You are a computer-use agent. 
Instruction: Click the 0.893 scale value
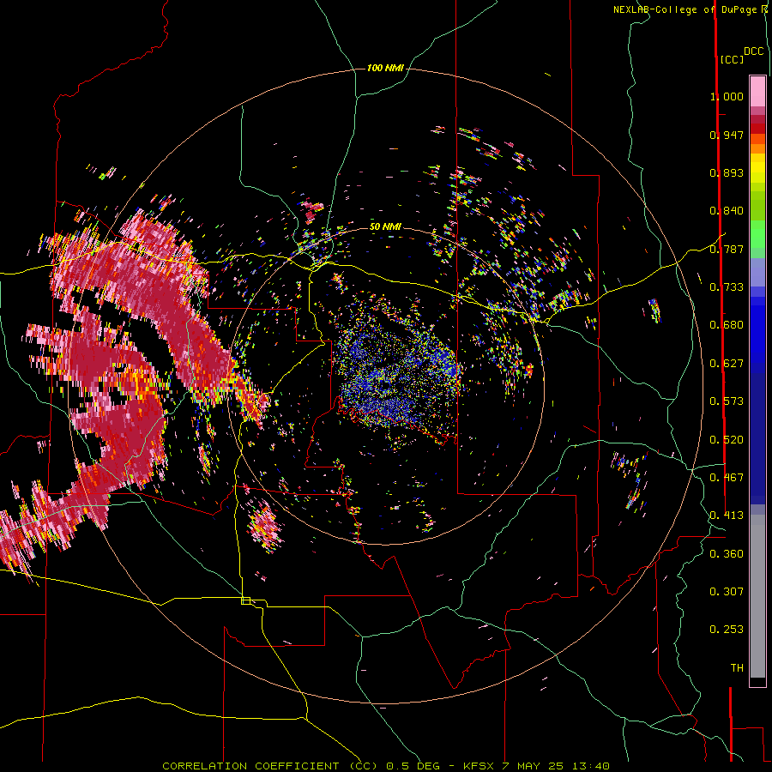tap(727, 172)
